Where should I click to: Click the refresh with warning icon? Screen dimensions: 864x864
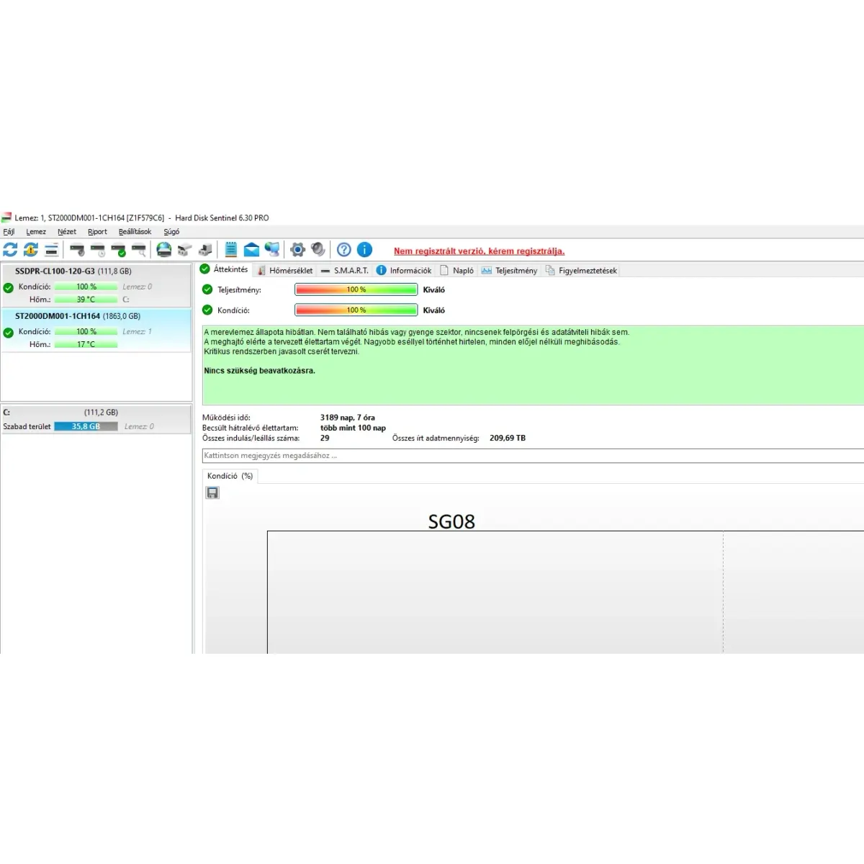[x=30, y=250]
